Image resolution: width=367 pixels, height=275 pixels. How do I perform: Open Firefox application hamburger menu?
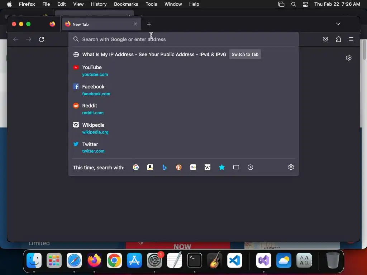351,39
